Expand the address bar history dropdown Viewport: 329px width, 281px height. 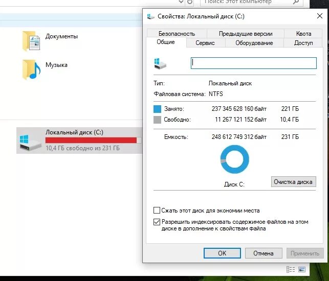click(x=181, y=2)
